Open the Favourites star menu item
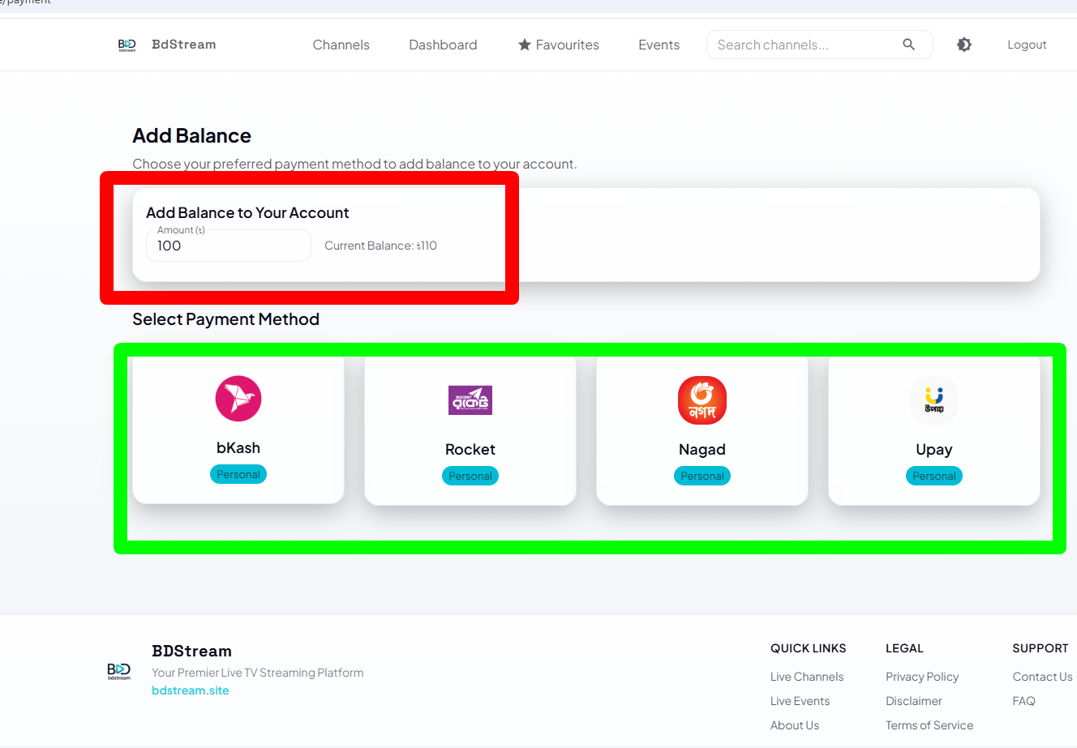 [559, 45]
